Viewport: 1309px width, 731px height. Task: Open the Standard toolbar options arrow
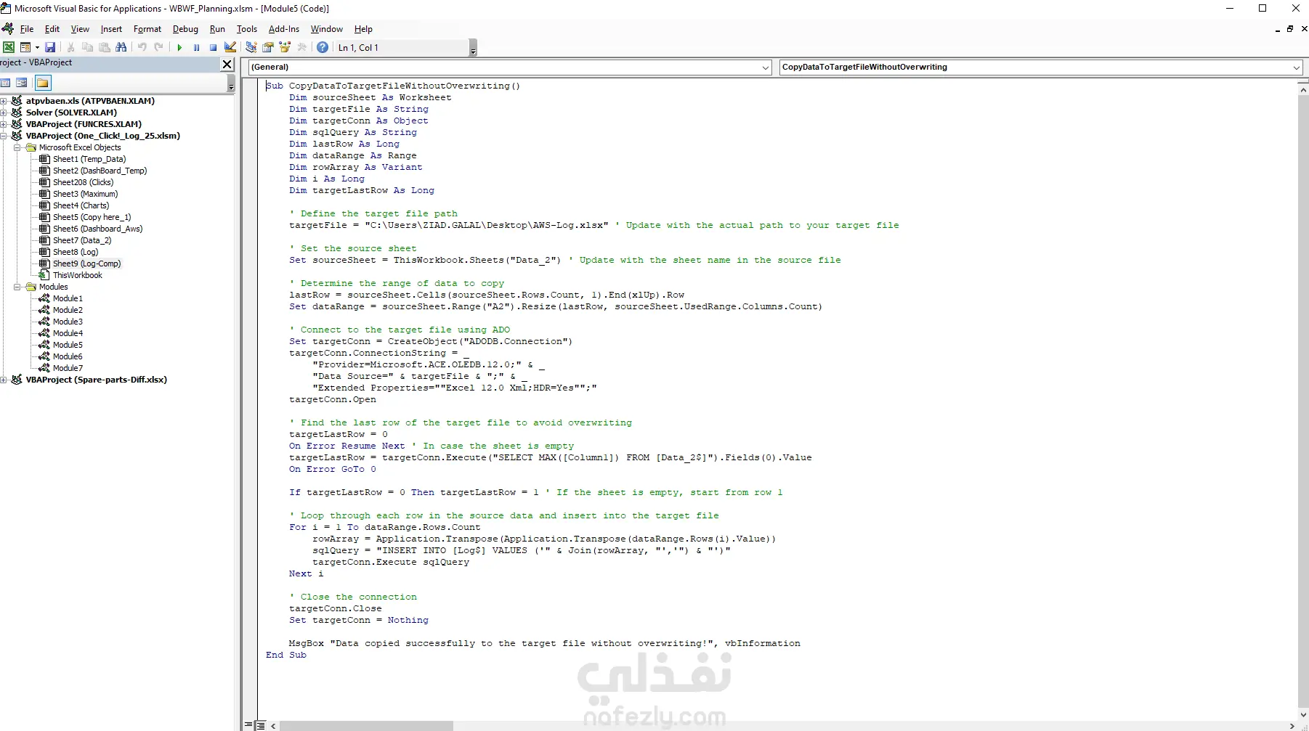[473, 49]
